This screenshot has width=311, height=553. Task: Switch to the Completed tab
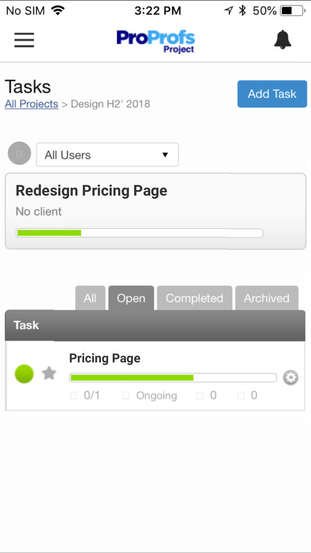(x=194, y=298)
